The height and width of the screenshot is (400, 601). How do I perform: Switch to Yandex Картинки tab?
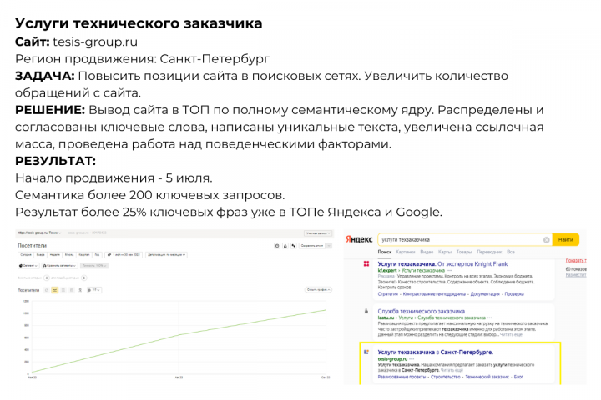click(405, 252)
